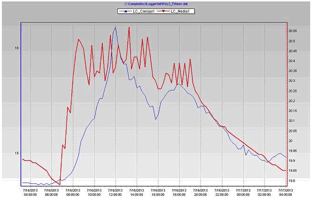Click the red triangle marker for LC_Media1
This screenshot has height=200, width=313.
click(163, 11)
